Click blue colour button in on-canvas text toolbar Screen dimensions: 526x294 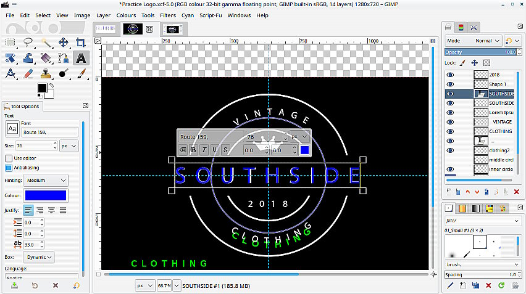(304, 150)
